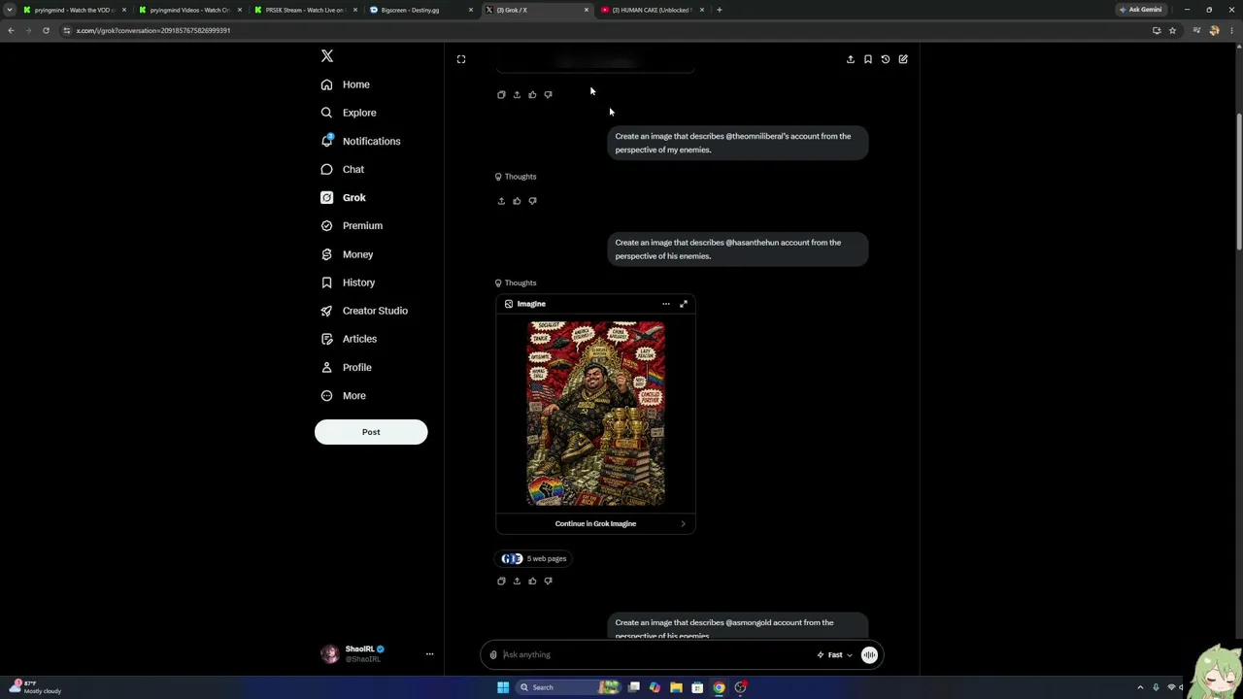Share the Grok conversation from header

[x=851, y=59]
